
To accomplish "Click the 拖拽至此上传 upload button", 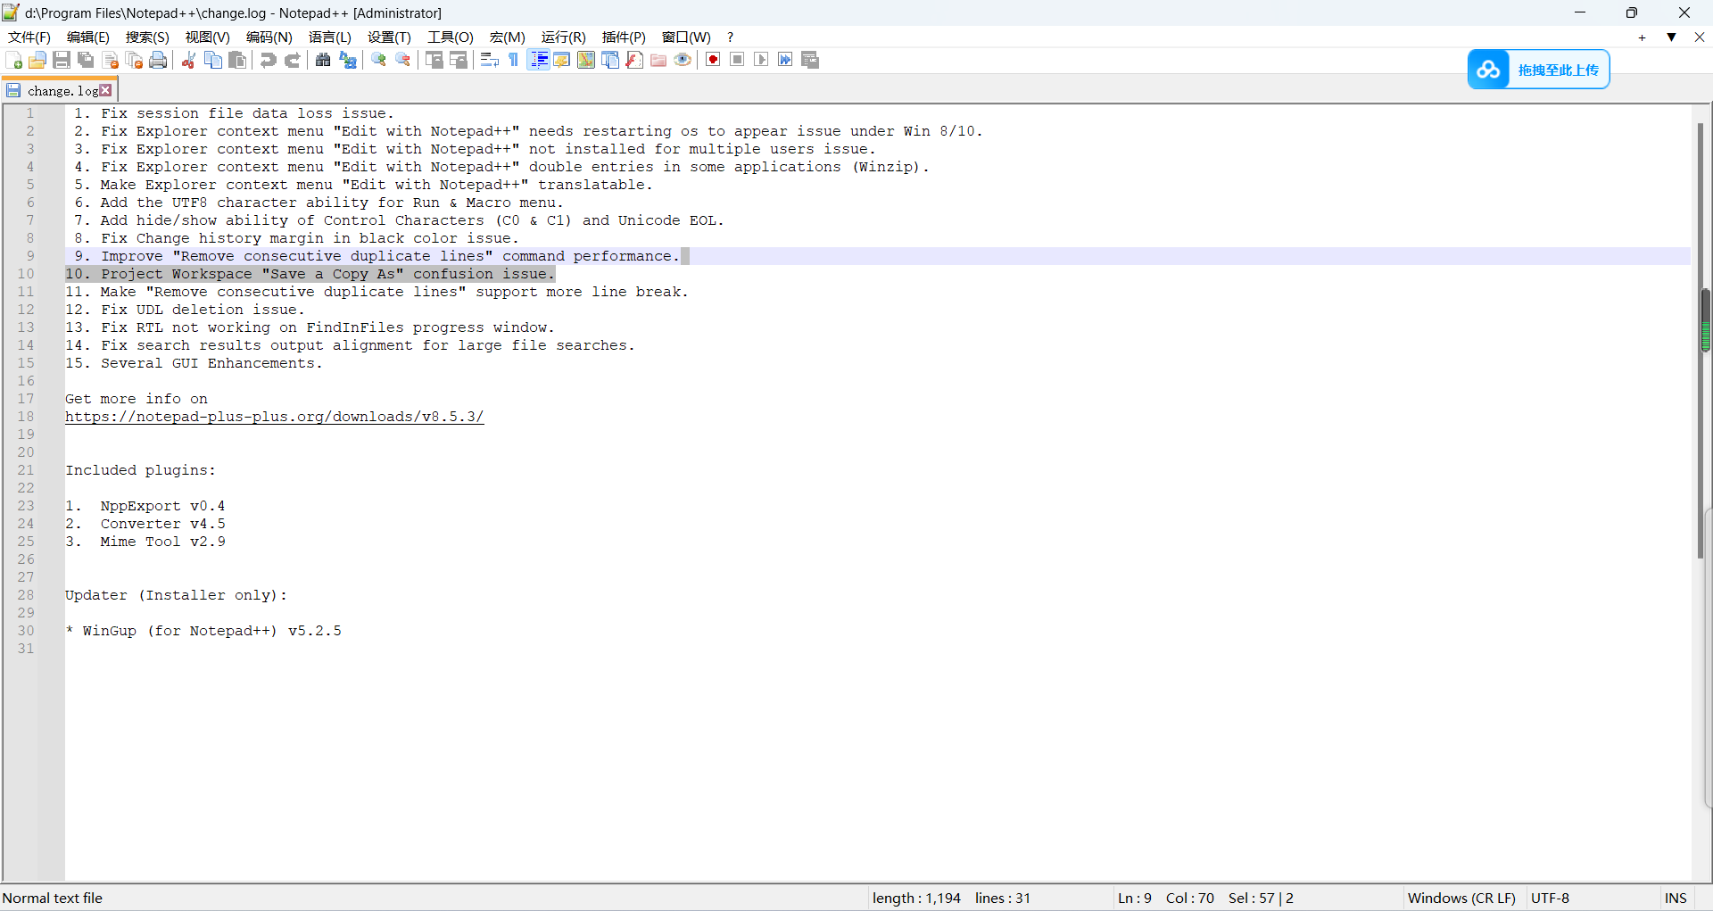I will [x=1539, y=70].
